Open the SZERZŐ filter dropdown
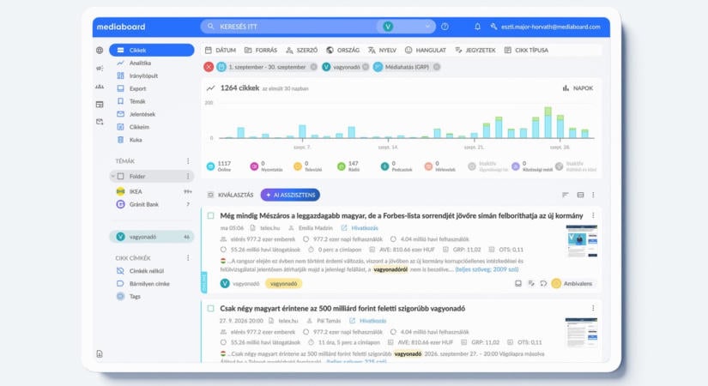This screenshot has height=386, width=708. (301, 50)
